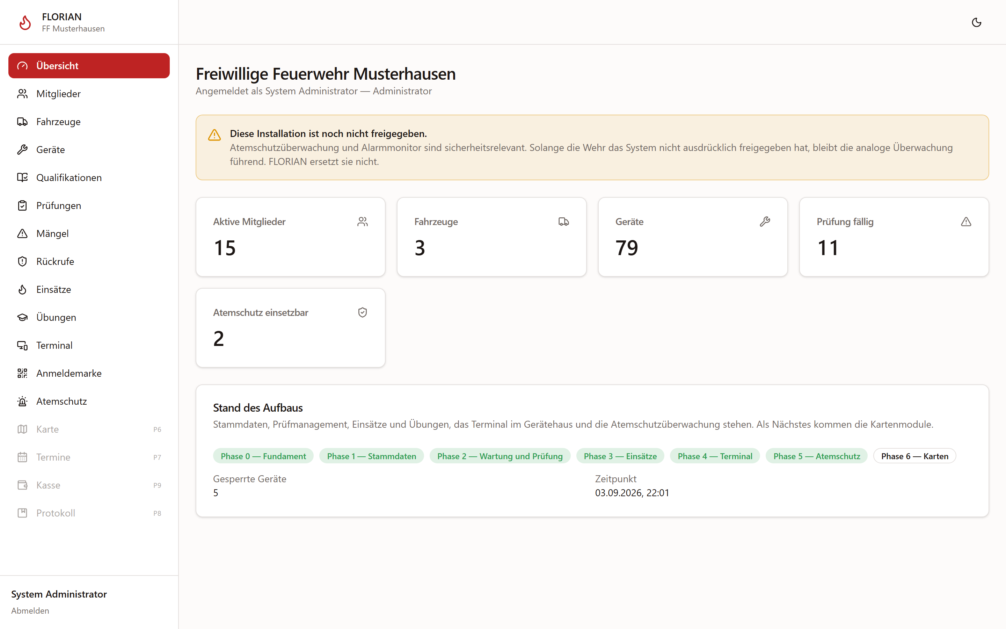Viewport: 1006px width, 629px height.
Task: Select the Phase 6 — Karten badge
Action: [914, 456]
